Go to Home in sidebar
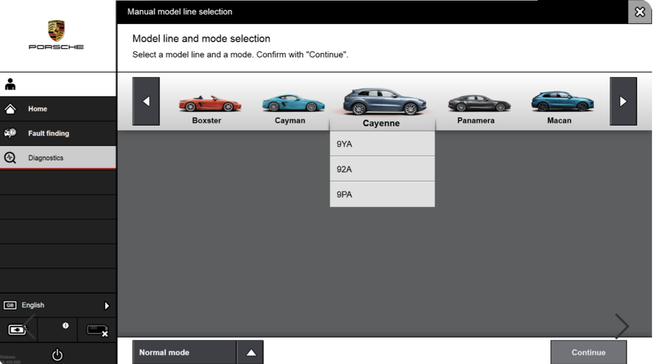The height and width of the screenshot is (364, 656). pos(58,109)
